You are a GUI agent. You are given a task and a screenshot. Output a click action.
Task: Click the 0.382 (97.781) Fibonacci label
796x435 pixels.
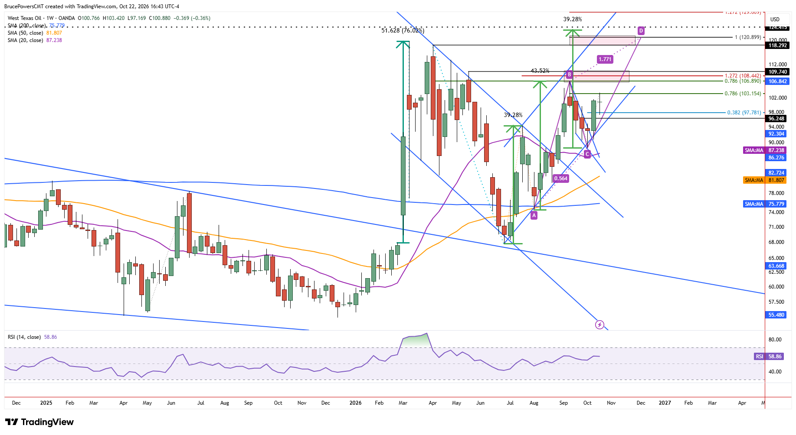point(744,113)
